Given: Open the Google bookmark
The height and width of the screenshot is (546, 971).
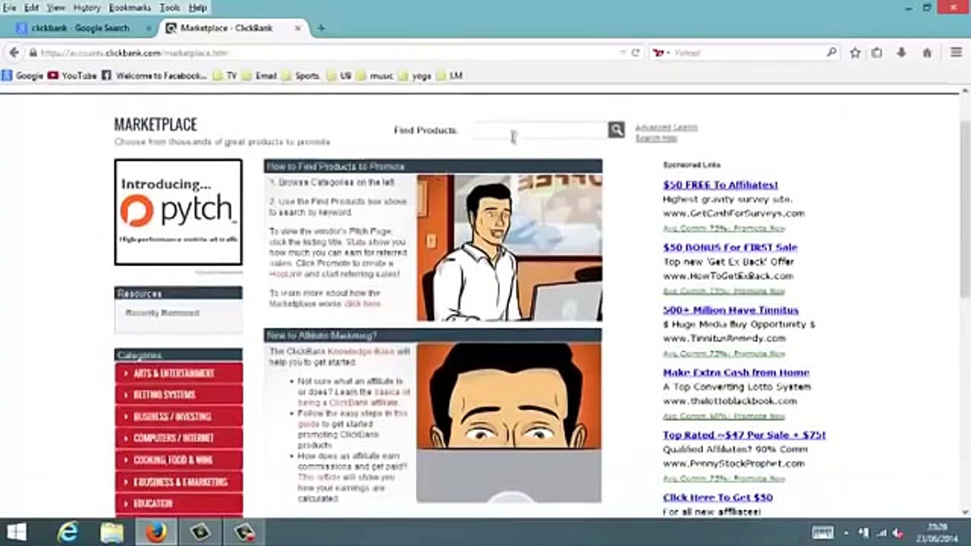Looking at the screenshot, I should 23,76.
